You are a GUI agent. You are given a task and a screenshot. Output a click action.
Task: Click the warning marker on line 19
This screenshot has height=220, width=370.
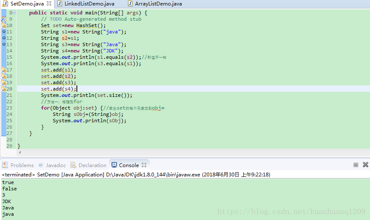coord(4,82)
